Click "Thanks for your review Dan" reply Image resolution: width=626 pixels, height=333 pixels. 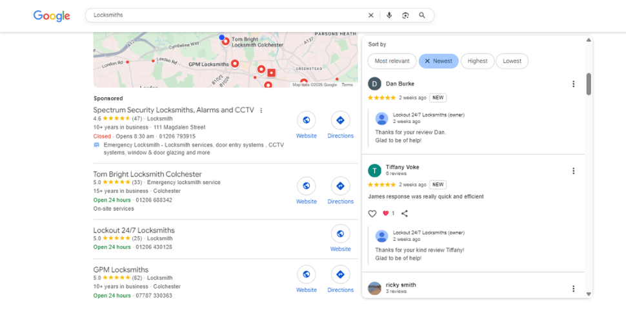[410, 132]
